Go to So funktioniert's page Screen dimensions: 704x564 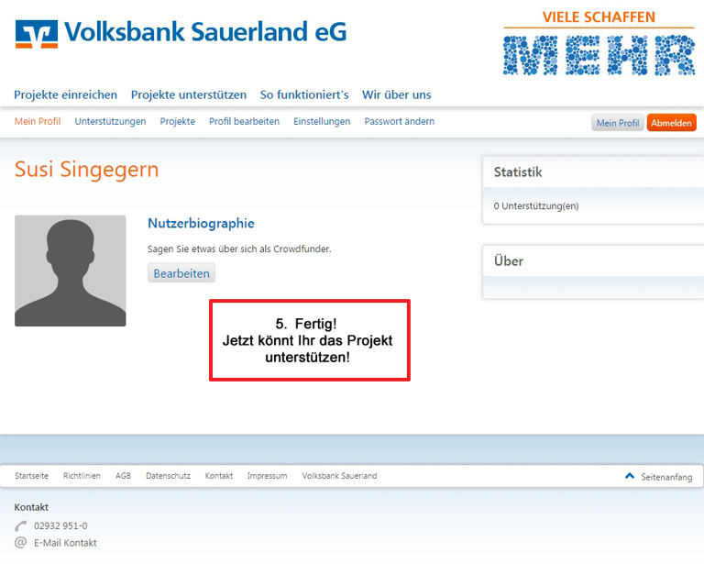coord(304,94)
